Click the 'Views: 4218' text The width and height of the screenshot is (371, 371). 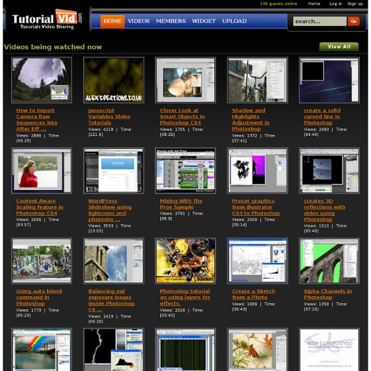click(101, 129)
